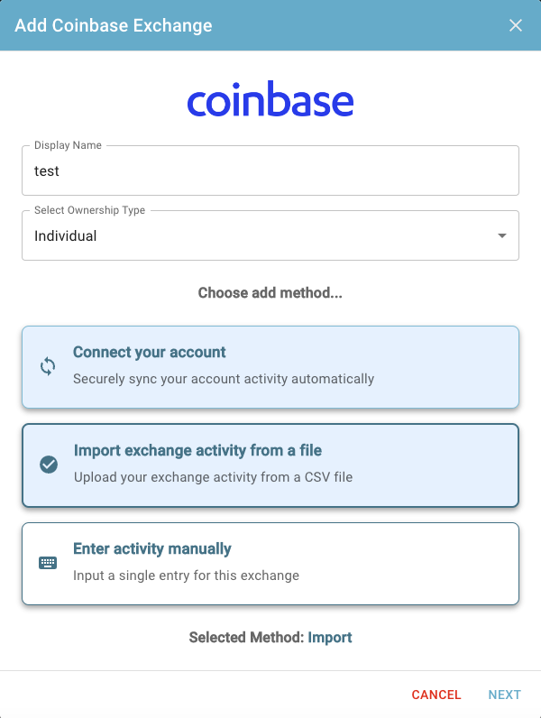Click the CANCEL button

pos(436,695)
